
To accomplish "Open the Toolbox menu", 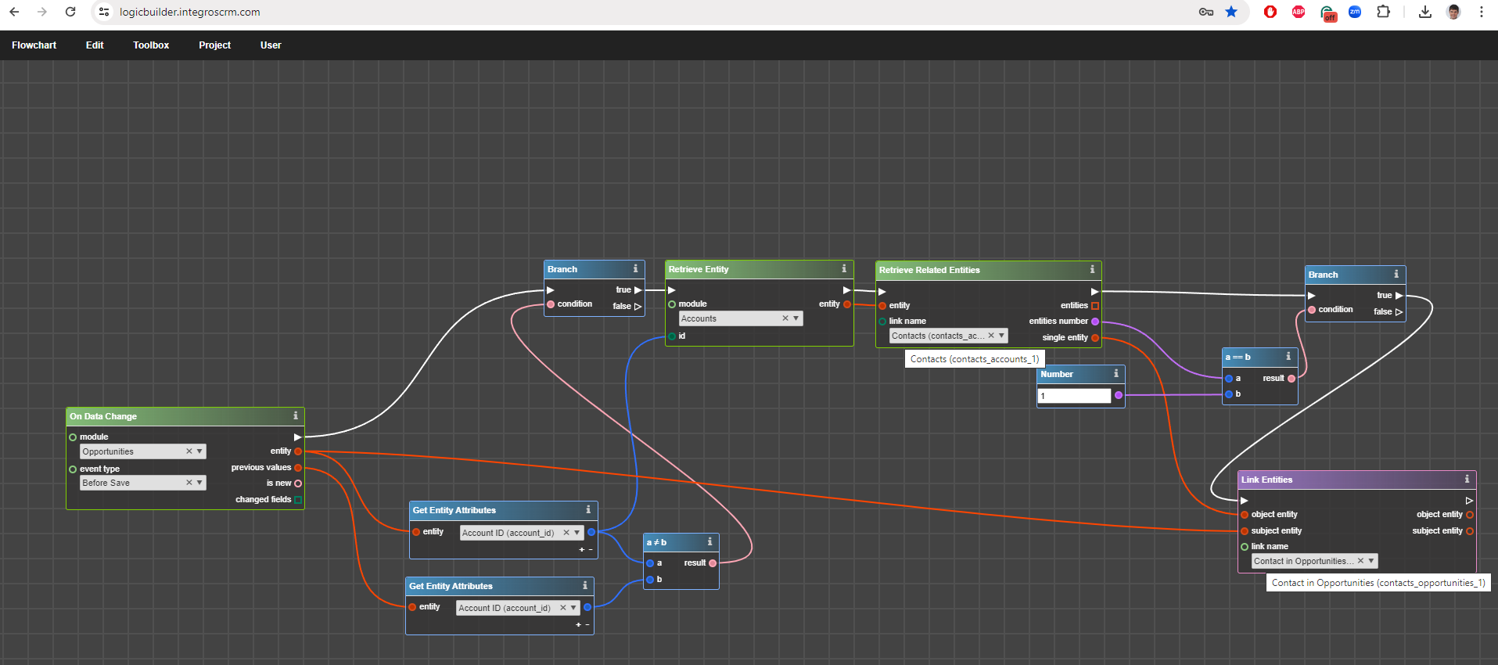I will [x=151, y=45].
